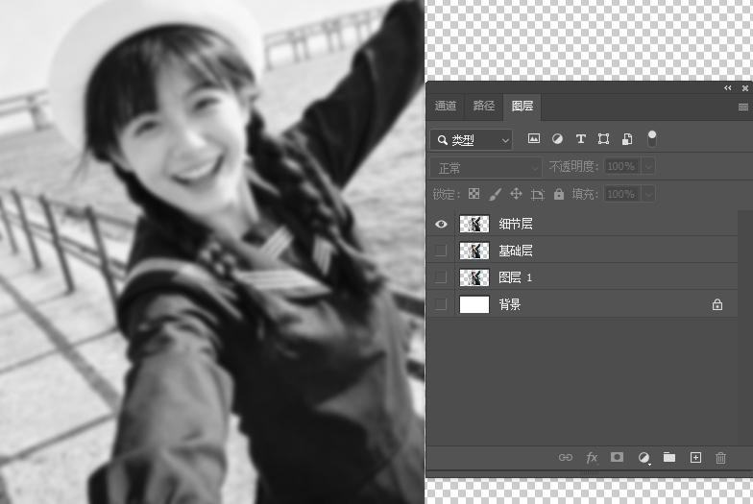
Task: Show the 基础层 layer visibility box
Action: (441, 251)
